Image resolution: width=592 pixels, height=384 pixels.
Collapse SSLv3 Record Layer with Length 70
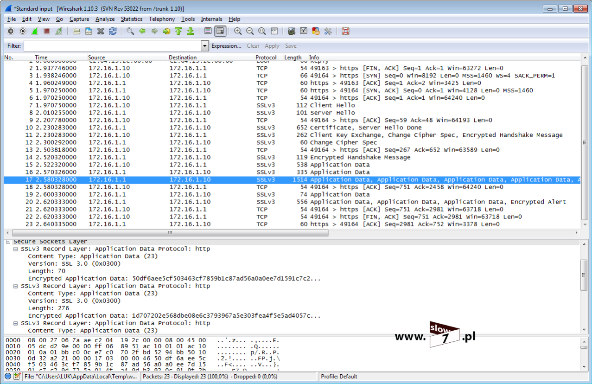point(16,249)
